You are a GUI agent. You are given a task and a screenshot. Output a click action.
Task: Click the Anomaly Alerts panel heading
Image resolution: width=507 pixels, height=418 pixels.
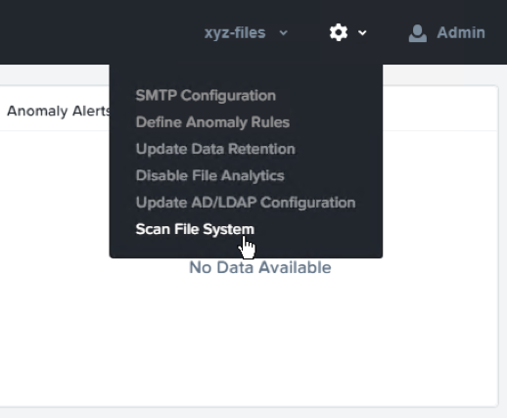pyautogui.click(x=59, y=111)
